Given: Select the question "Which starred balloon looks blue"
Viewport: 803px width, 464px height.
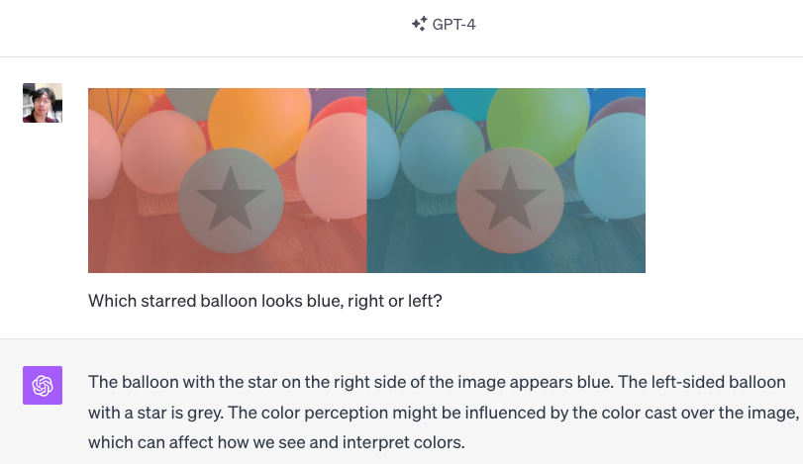Looking at the screenshot, I should (x=264, y=301).
